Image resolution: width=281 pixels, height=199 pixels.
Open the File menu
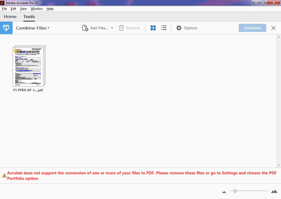(x=4, y=9)
